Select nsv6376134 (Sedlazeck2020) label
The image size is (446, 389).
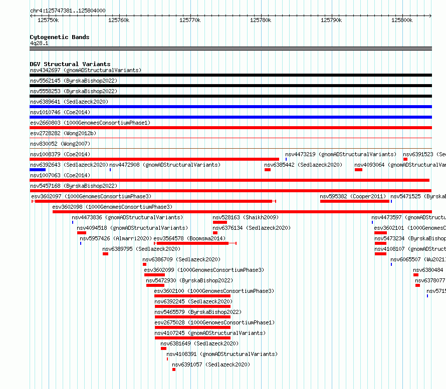click(252, 228)
